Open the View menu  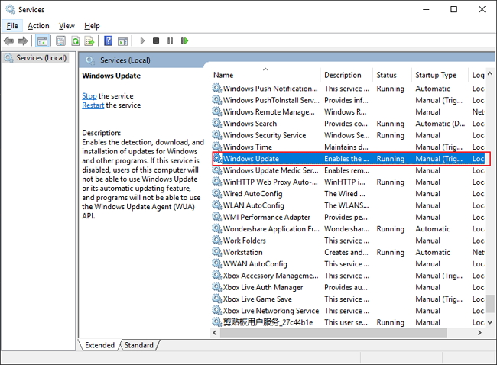coord(67,26)
